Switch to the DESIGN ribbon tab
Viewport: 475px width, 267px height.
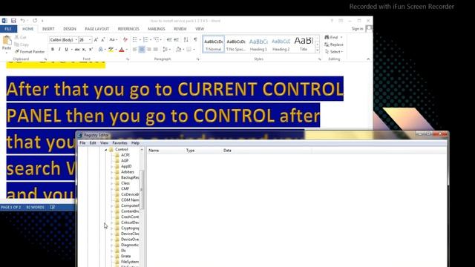pyautogui.click(x=70, y=29)
